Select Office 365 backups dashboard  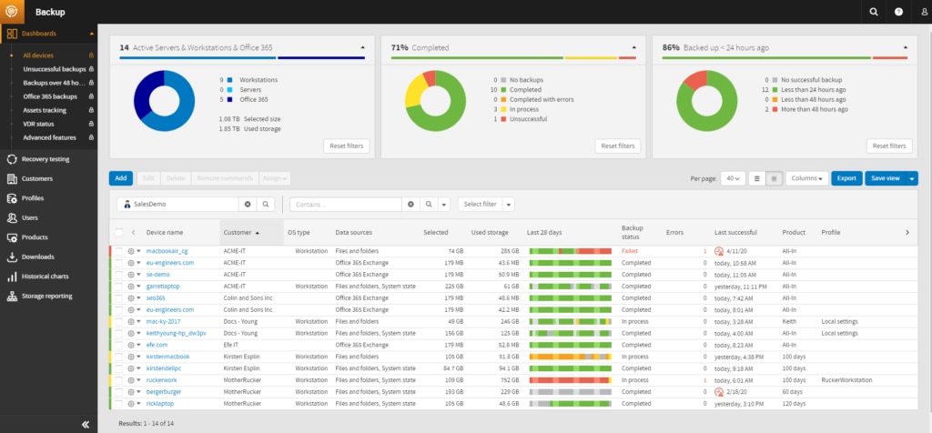[x=50, y=96]
